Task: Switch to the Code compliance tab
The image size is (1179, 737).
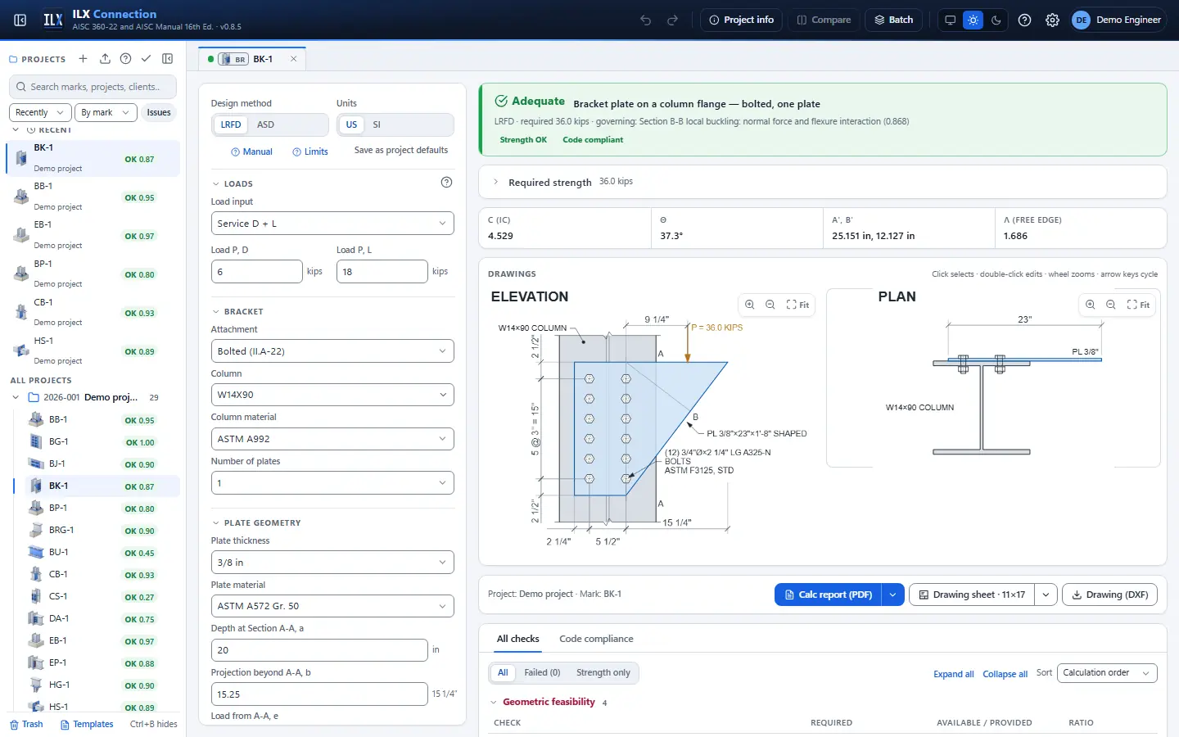Action: click(596, 639)
